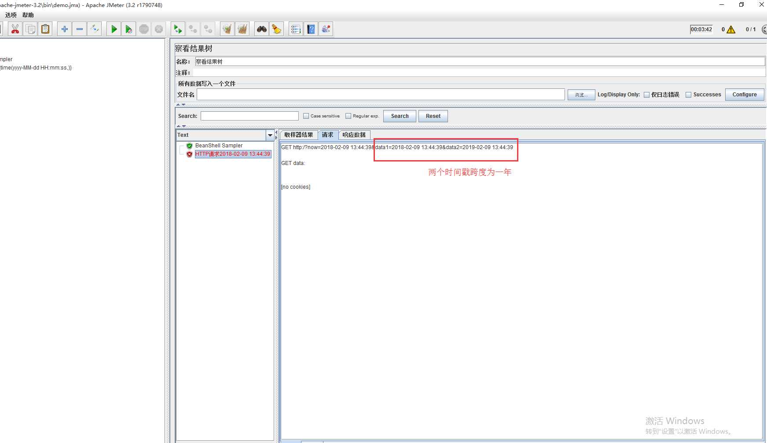This screenshot has height=443, width=767.
Task: Click the [no cookies] text line
Action: (x=296, y=187)
